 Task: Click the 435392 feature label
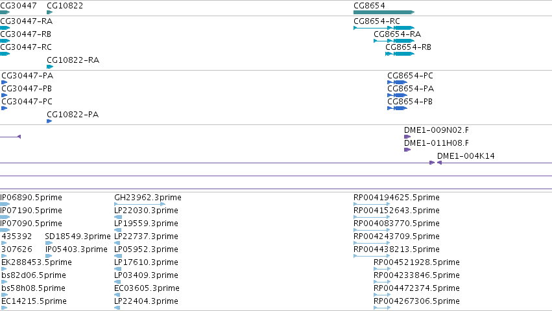tap(17, 236)
